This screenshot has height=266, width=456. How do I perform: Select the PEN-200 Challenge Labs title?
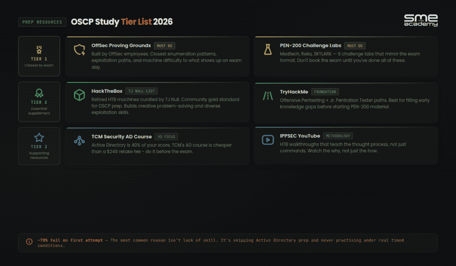point(310,45)
